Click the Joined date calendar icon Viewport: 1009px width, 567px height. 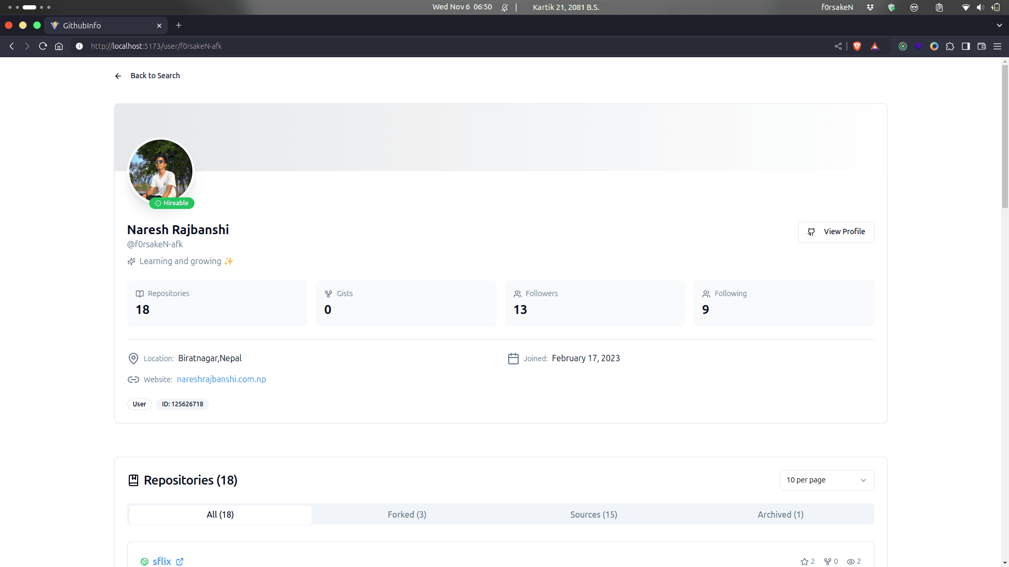[x=513, y=358]
